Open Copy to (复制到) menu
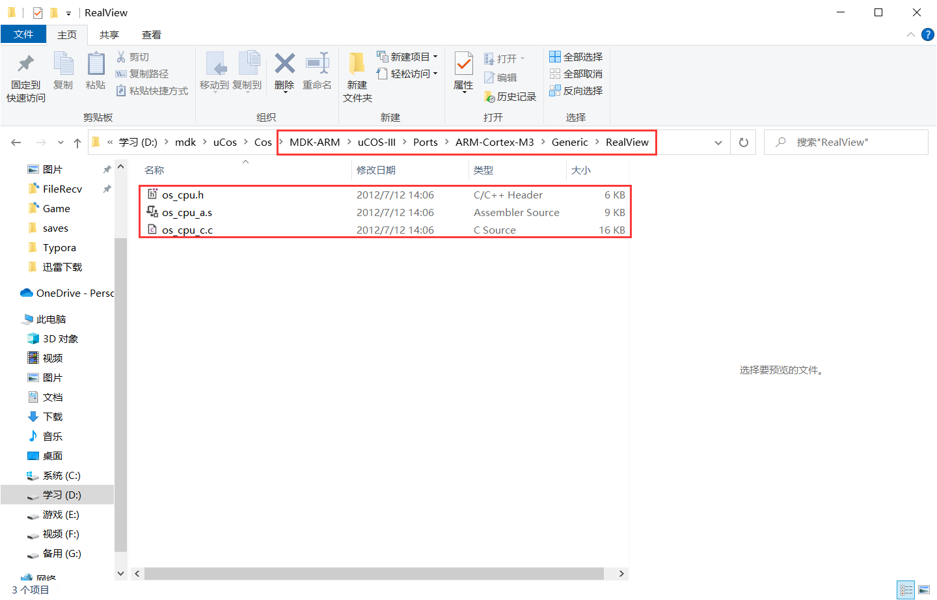This screenshot has width=937, height=600. point(247,72)
